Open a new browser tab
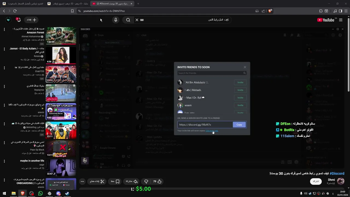 (138, 4)
